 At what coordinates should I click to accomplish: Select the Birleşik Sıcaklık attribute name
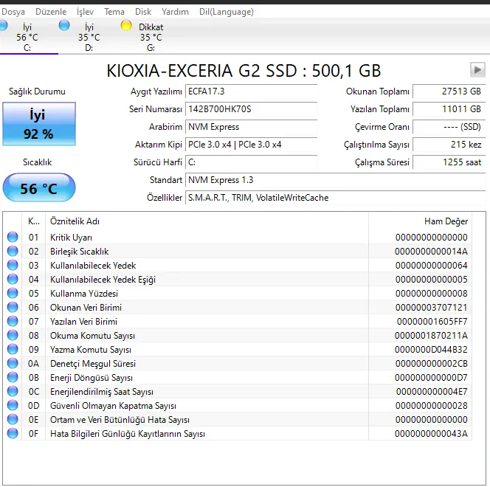point(80,252)
